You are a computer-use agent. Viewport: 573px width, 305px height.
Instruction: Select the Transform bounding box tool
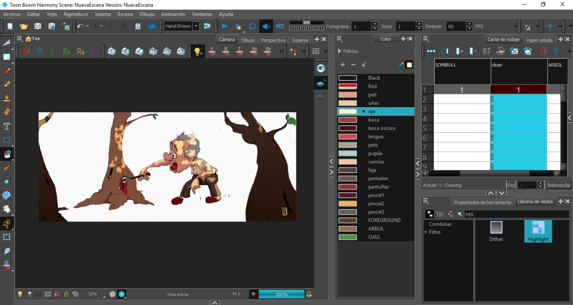point(7,237)
